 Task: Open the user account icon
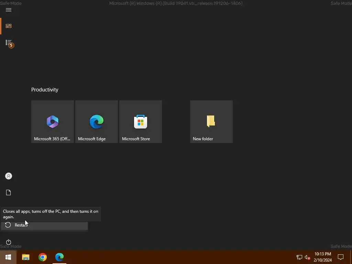(9, 176)
